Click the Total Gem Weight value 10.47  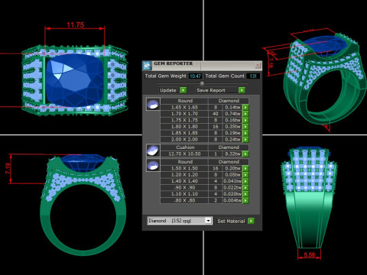195,76
